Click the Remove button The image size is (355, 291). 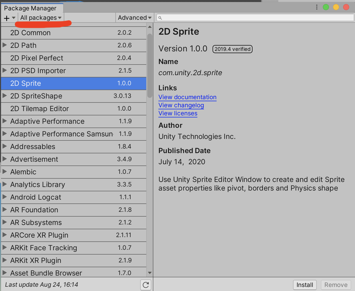tap(336, 285)
